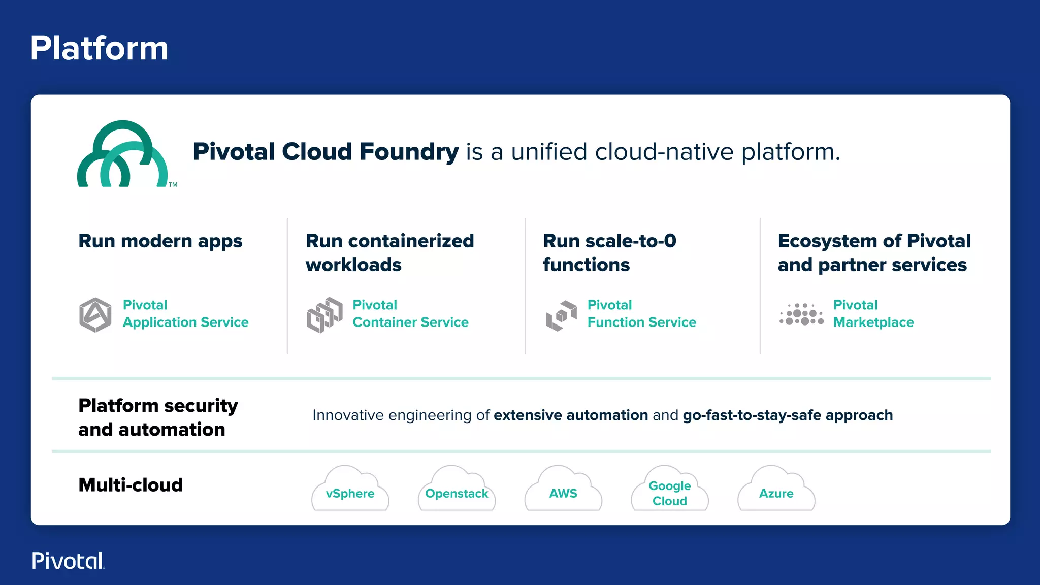Screen dimensions: 1040x585
Task: Click the Pivotal Cloud Foundry cloud logo
Action: click(x=122, y=154)
